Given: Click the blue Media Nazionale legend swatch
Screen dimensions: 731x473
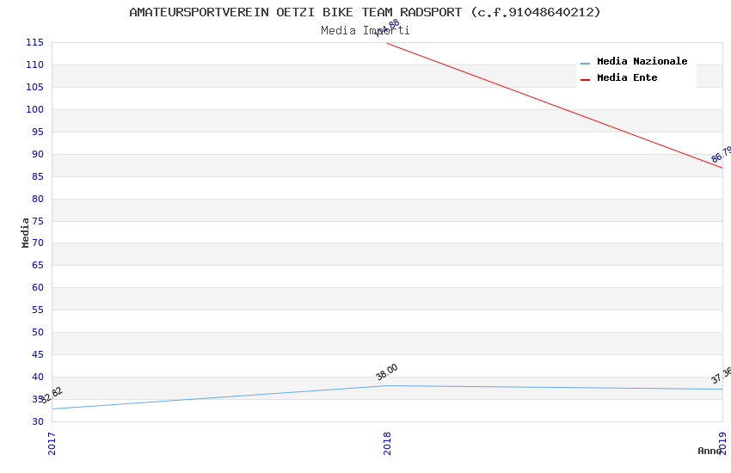Looking at the screenshot, I should pyautogui.click(x=585, y=64).
